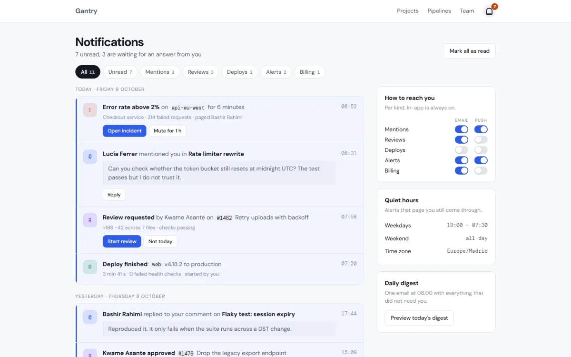
Task: Start review of #1482
Action: tap(122, 241)
